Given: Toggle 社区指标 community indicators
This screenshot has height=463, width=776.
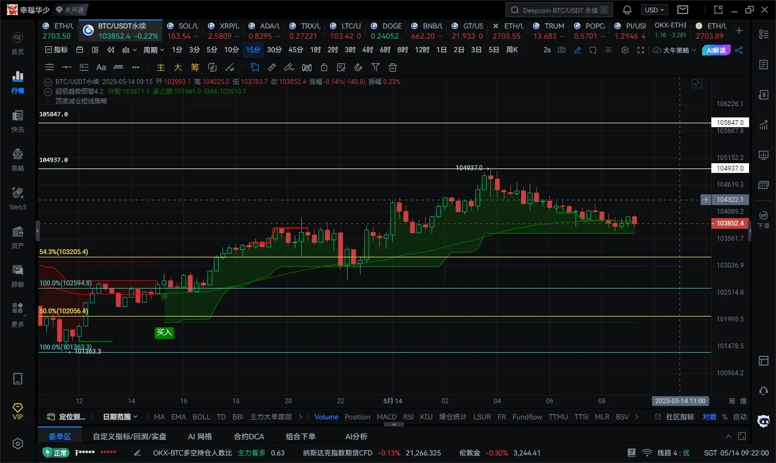Looking at the screenshot, I should tap(675, 417).
